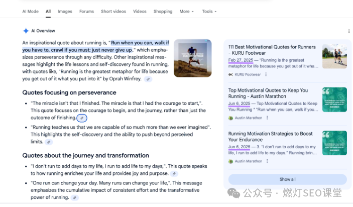Open the three-dot menu beside KURU Footwear
The width and height of the screenshot is (353, 207).
pos(266,74)
